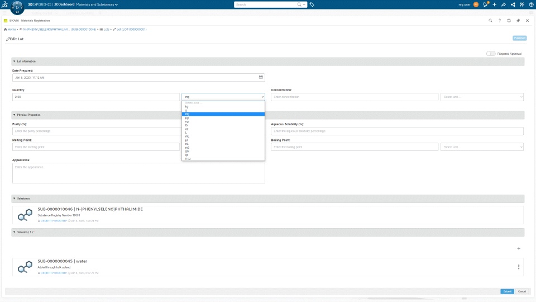The height and width of the screenshot is (302, 536).
Task: Open the Lots breadcrumb link
Action: coord(106,30)
